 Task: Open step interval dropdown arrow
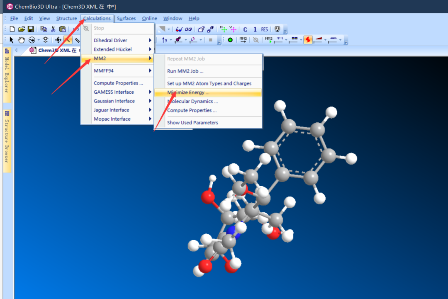coord(286,40)
